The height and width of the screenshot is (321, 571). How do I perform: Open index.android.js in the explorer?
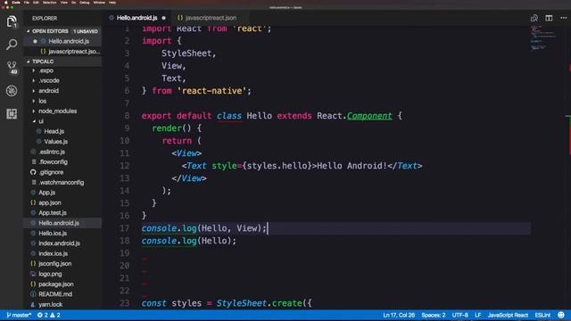[x=59, y=243]
